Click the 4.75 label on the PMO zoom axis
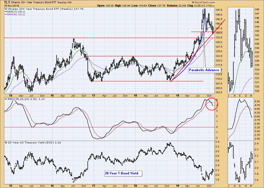 coord(258,105)
